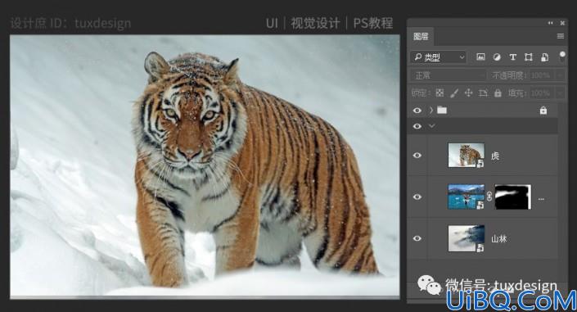Click the truncated name "..." of masked layer
Viewport: 577px width, 312px height.
[541, 199]
